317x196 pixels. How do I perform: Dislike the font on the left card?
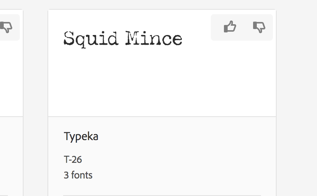pos(6,27)
